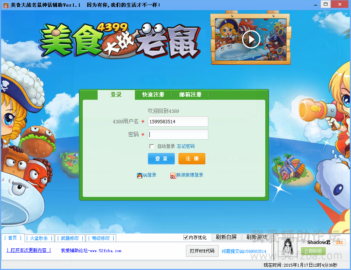Open Shadow君 avatar picture
The image size is (351, 270).
[x=287, y=247]
